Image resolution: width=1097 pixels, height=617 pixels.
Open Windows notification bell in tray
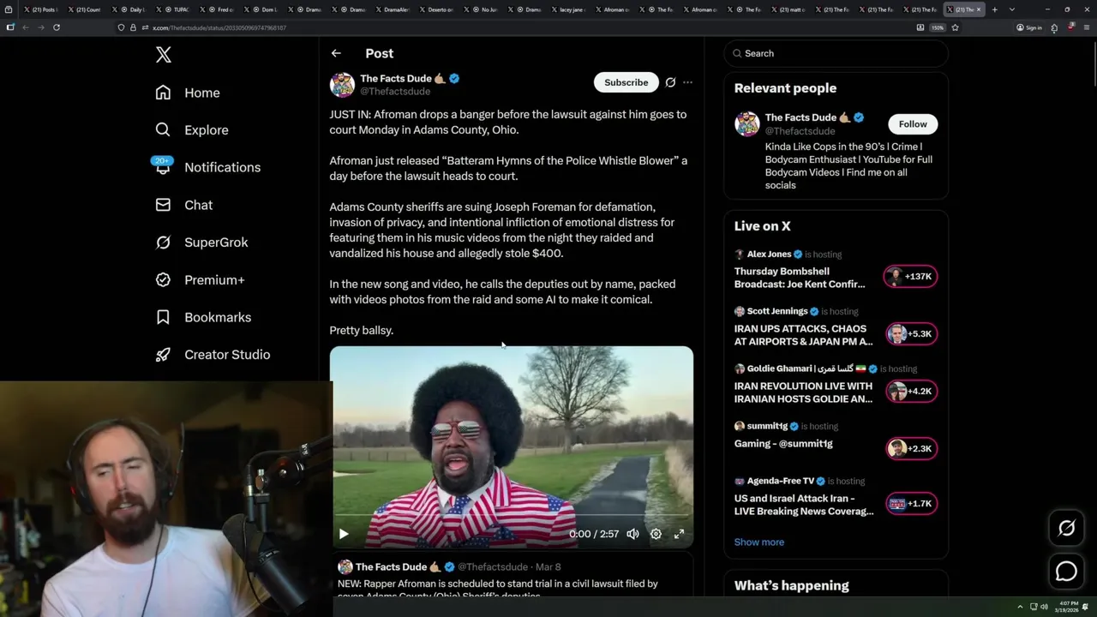click(1086, 607)
